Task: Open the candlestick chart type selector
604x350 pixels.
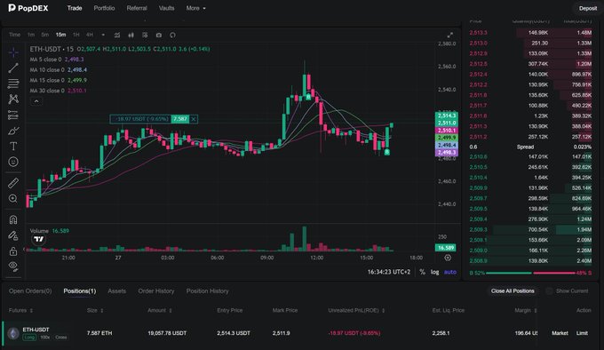Action: (x=131, y=35)
